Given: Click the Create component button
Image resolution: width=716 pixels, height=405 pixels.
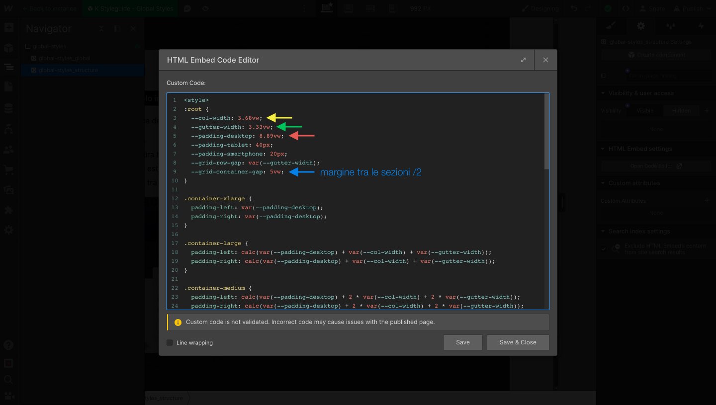Looking at the screenshot, I should tap(656, 55).
